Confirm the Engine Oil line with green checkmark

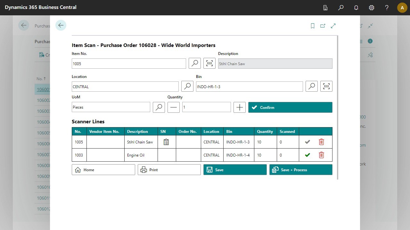pyautogui.click(x=307, y=155)
